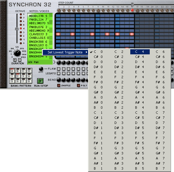This screenshot has height=172, width=174.
Task: Toggle the Poly switch
Action: [78, 85]
